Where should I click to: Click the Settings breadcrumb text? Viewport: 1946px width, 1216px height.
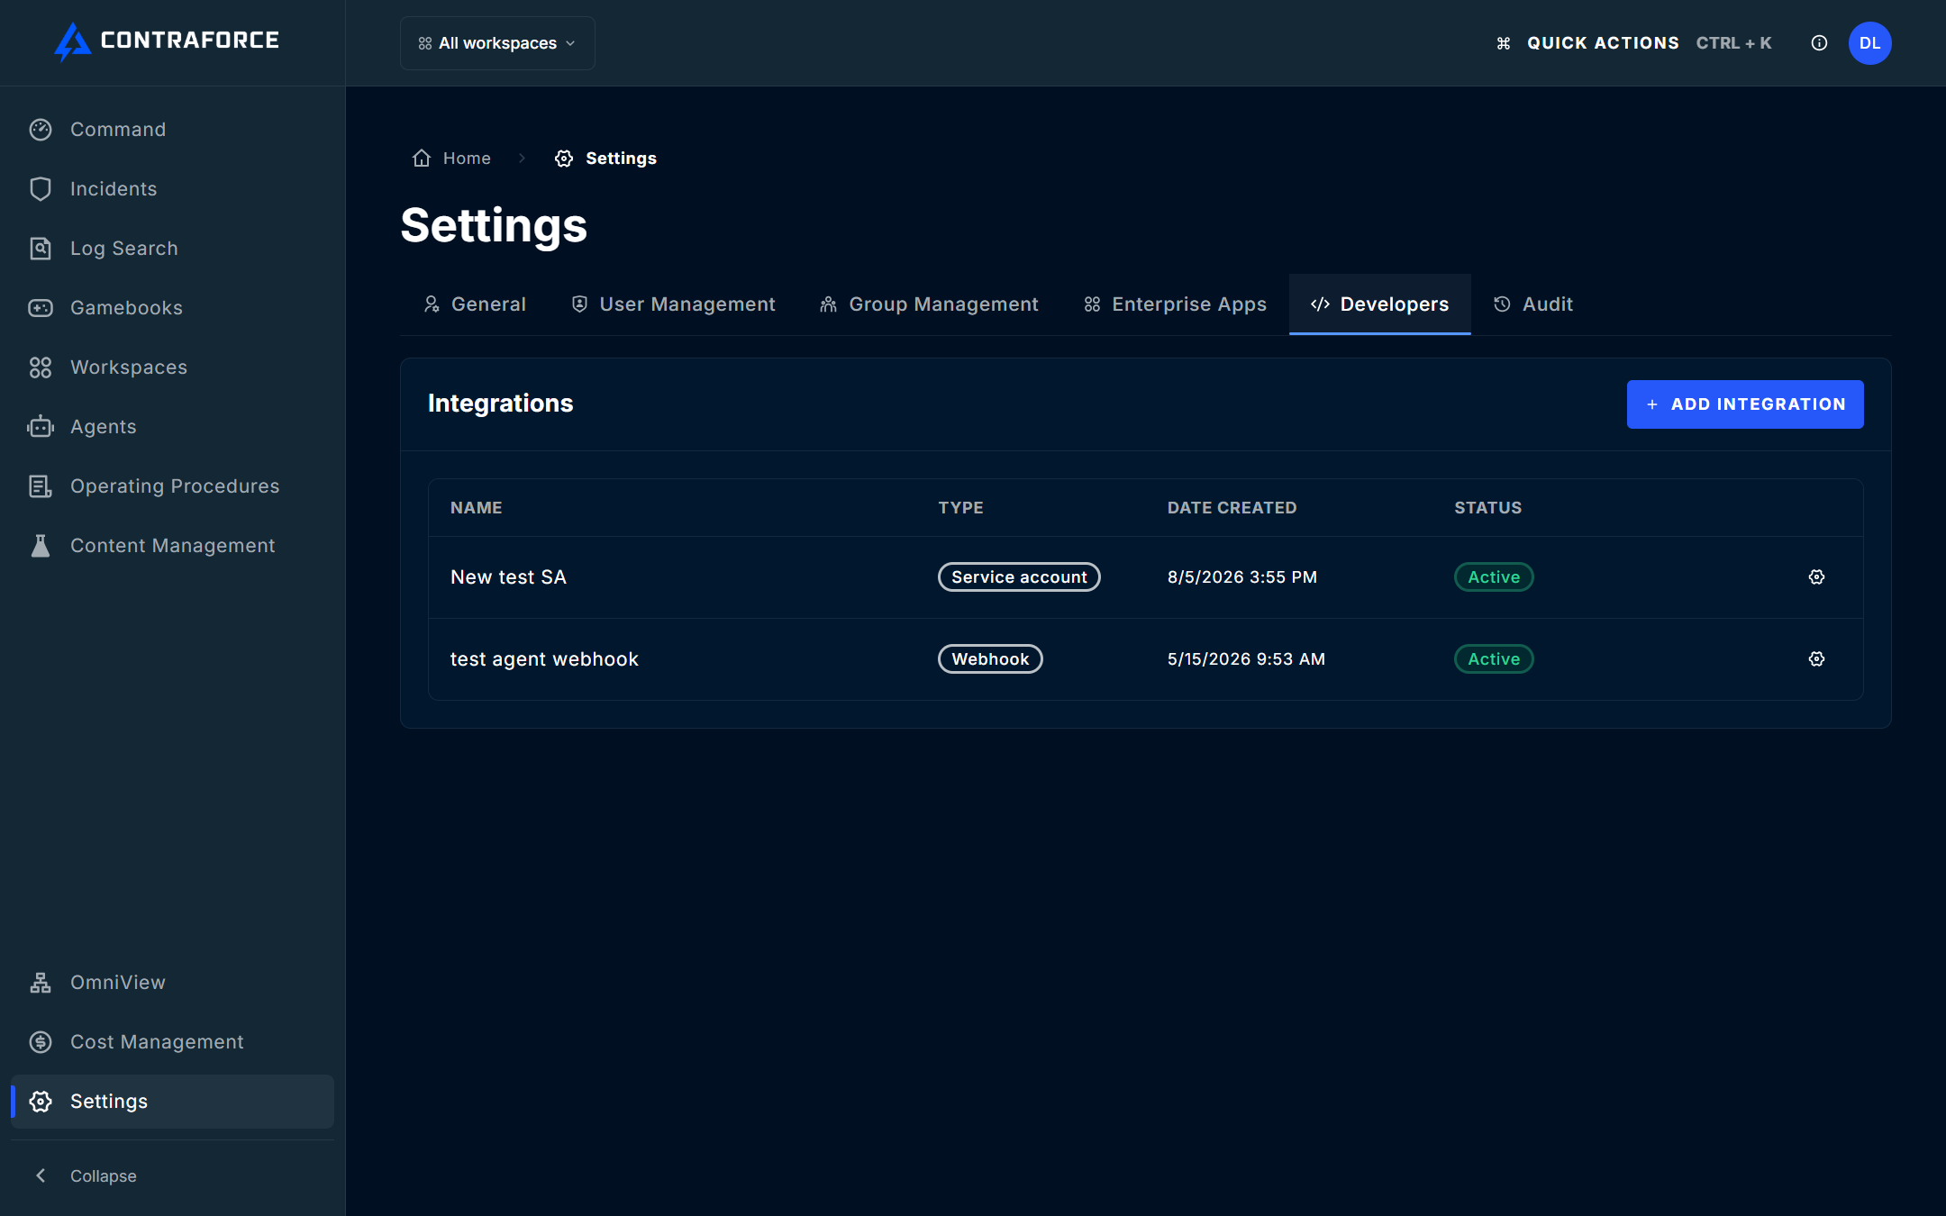coord(621,159)
